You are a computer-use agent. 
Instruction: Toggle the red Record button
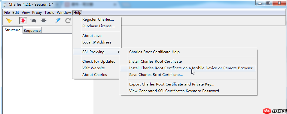[x=23, y=20]
